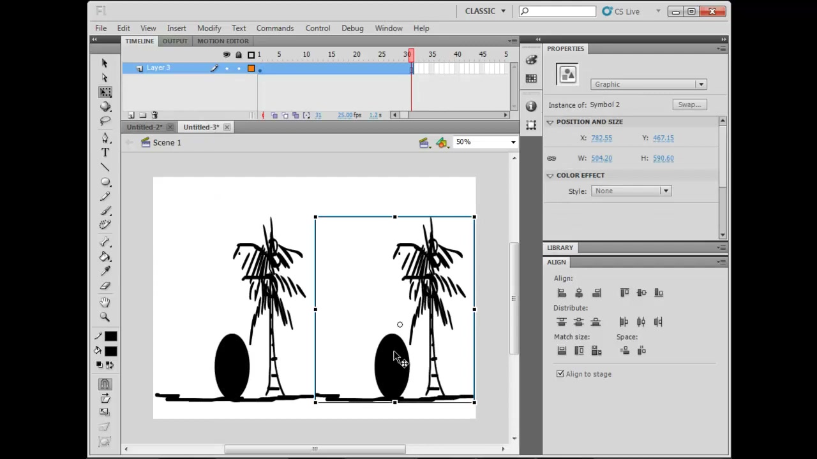Image resolution: width=817 pixels, height=459 pixels.
Task: Click the X position value field
Action: coord(601,138)
